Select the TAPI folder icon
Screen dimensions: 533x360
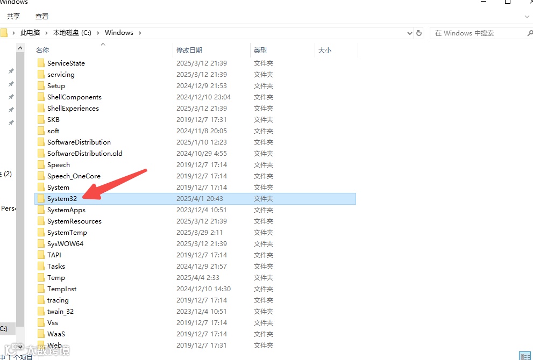[x=41, y=255]
